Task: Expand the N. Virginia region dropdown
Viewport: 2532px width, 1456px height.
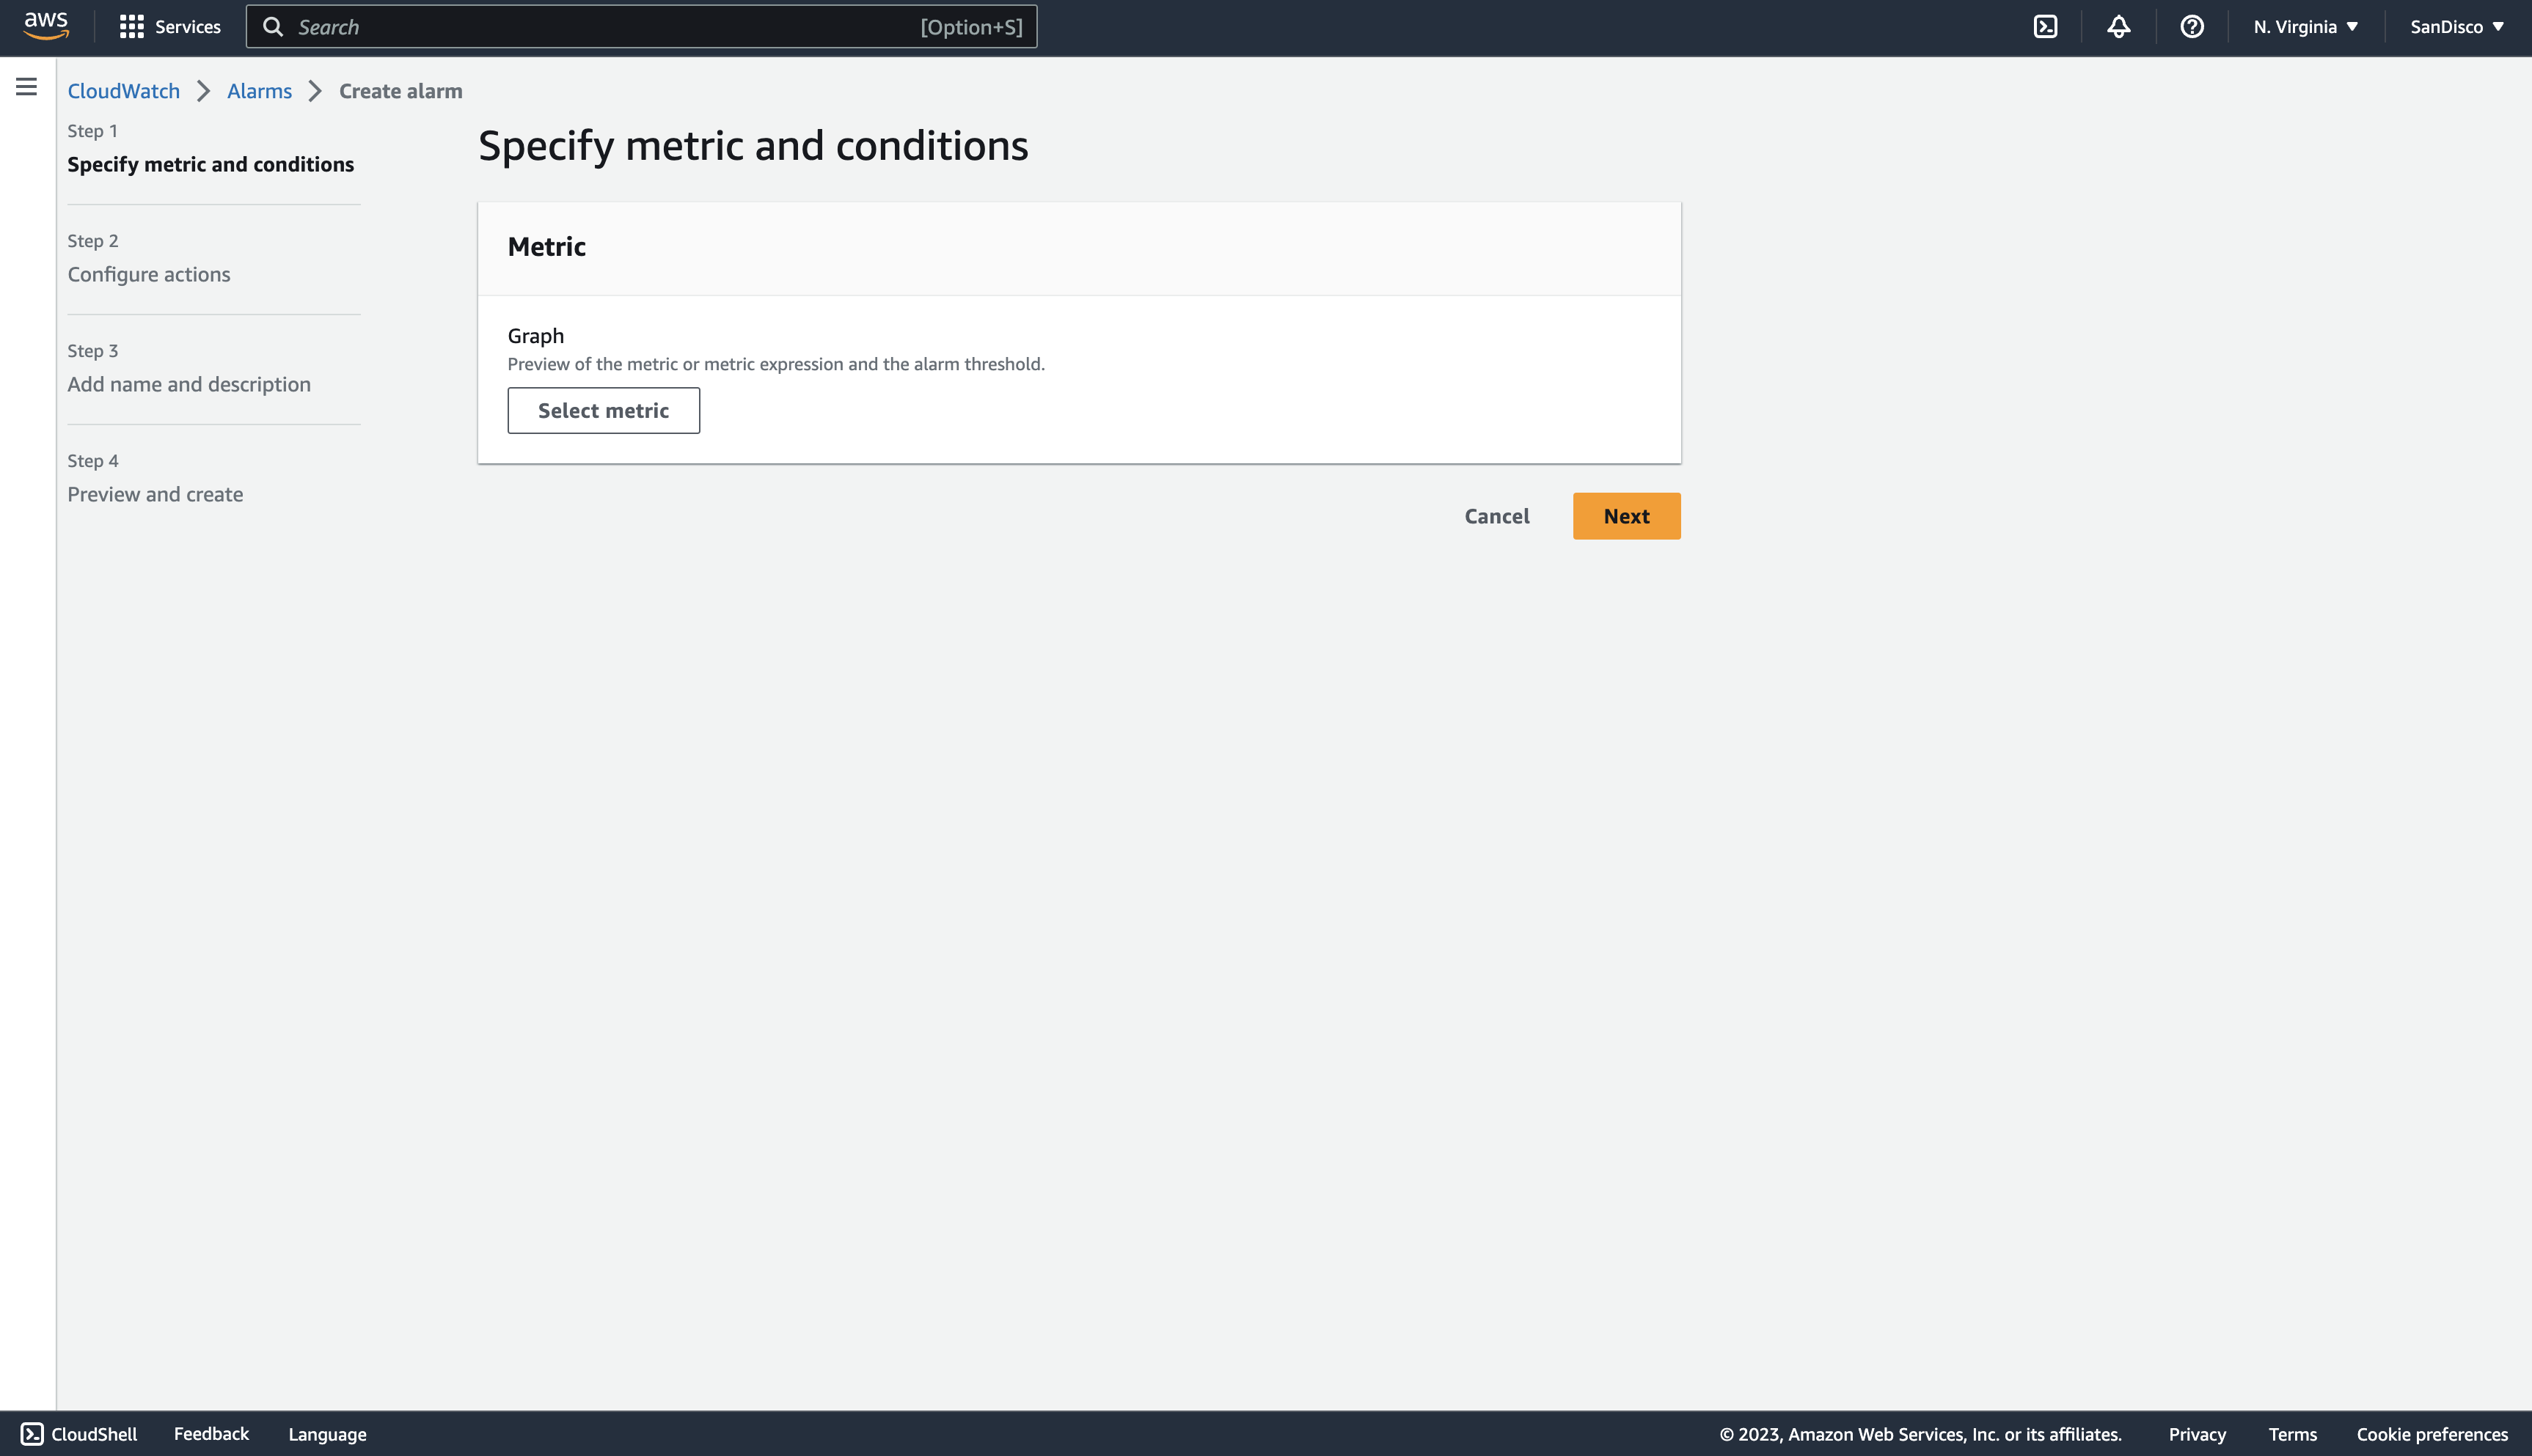Action: [x=2305, y=27]
